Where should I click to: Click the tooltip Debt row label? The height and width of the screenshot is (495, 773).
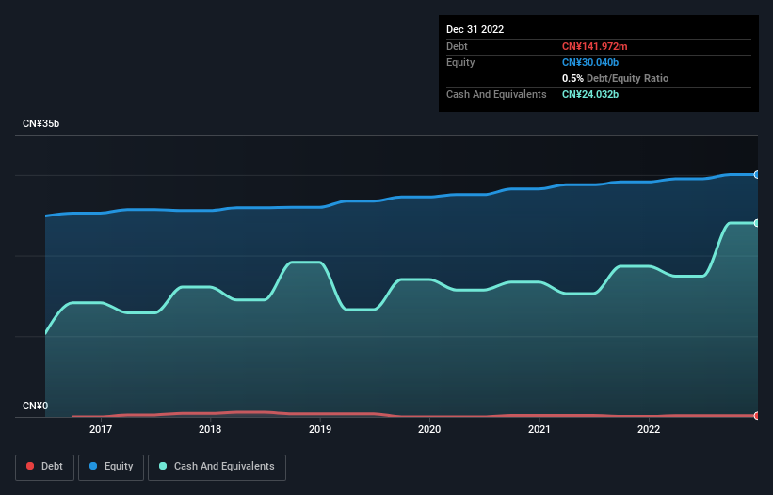coord(457,46)
